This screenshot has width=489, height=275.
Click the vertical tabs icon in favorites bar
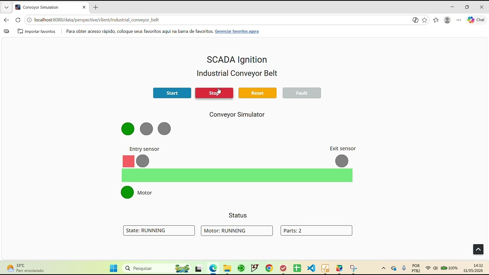tap(6, 31)
